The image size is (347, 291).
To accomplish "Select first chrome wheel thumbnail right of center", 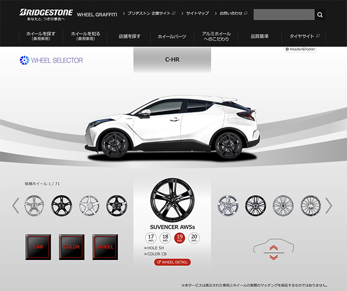I will pyautogui.click(x=228, y=206).
